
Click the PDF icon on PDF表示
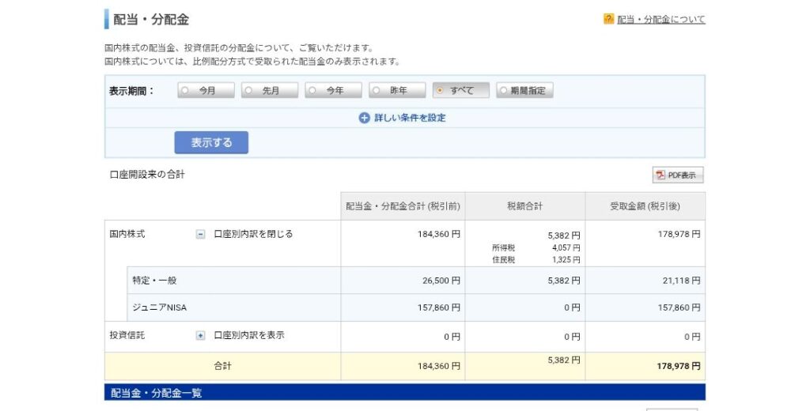[660, 175]
